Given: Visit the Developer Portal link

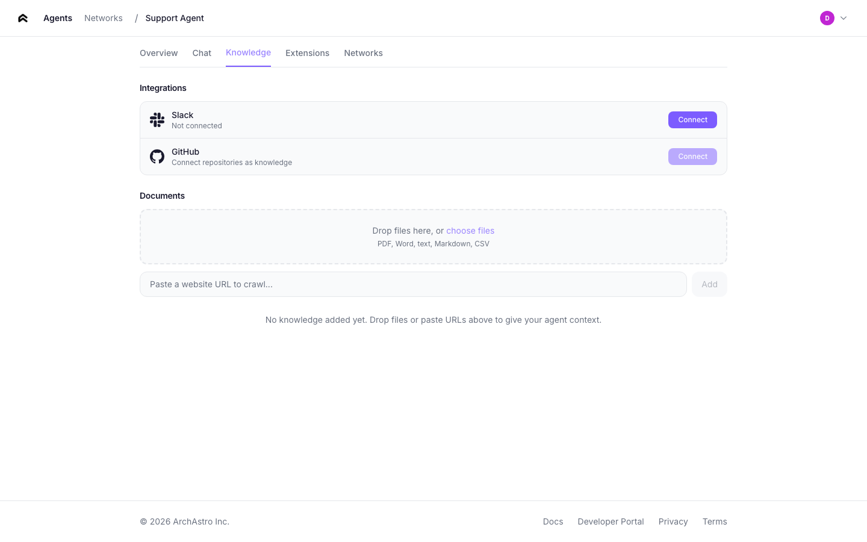Looking at the screenshot, I should tap(611, 522).
